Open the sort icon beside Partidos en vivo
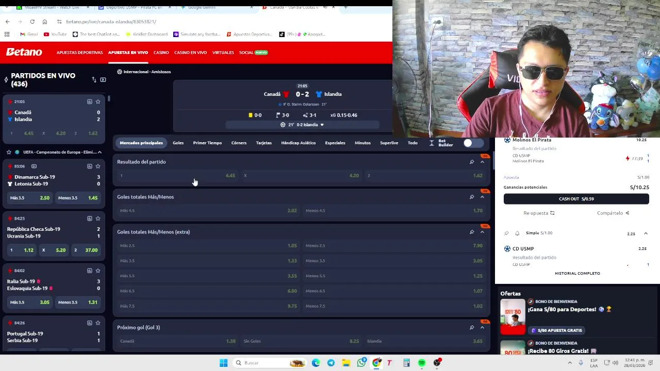 [x=94, y=80]
